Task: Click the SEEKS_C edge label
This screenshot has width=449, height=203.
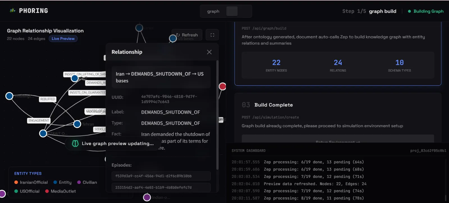Action: (x=99, y=129)
